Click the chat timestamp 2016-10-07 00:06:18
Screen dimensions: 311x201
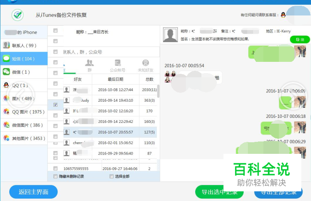coord(286,116)
